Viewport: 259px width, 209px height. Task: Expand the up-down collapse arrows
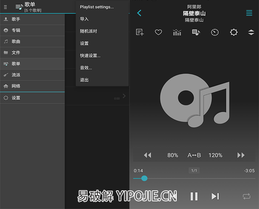point(251,32)
